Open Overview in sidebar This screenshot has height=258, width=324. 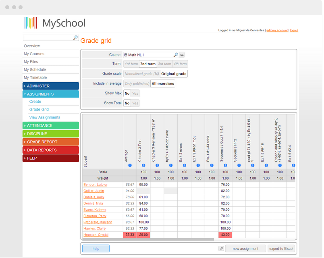[x=31, y=46]
